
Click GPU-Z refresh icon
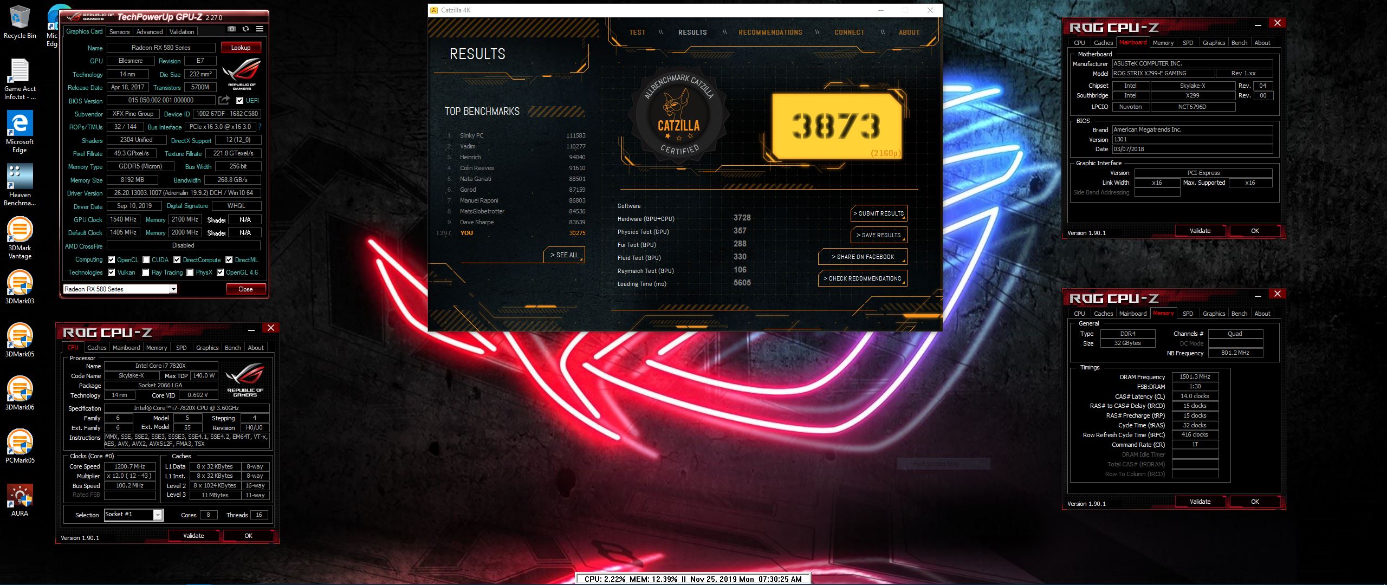[x=245, y=29]
